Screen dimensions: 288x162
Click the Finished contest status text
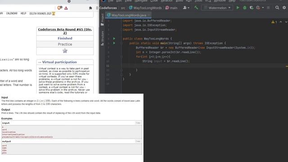[65, 38]
